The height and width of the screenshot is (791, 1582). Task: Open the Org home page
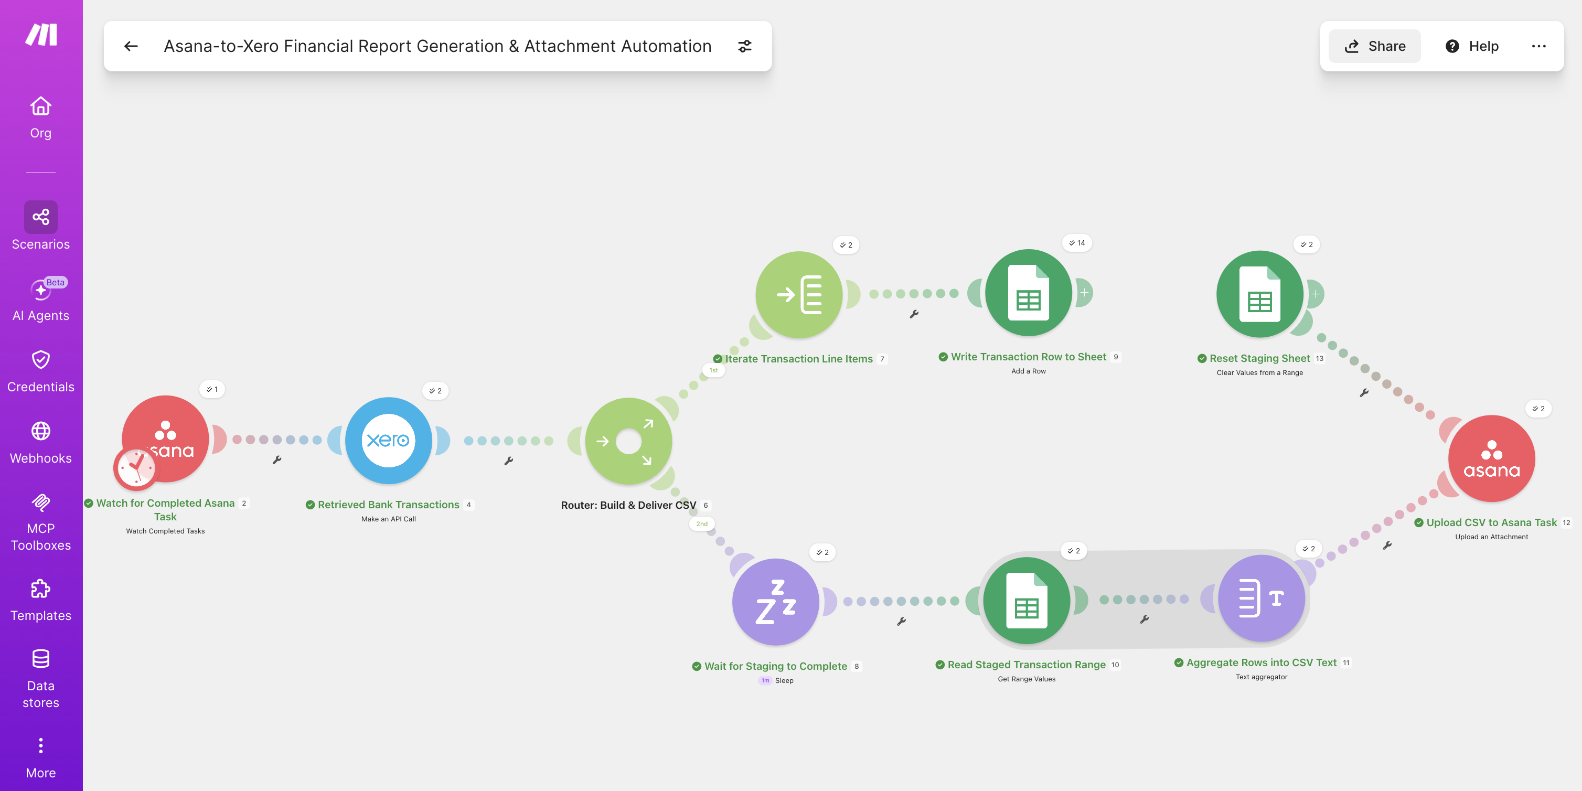tap(40, 118)
